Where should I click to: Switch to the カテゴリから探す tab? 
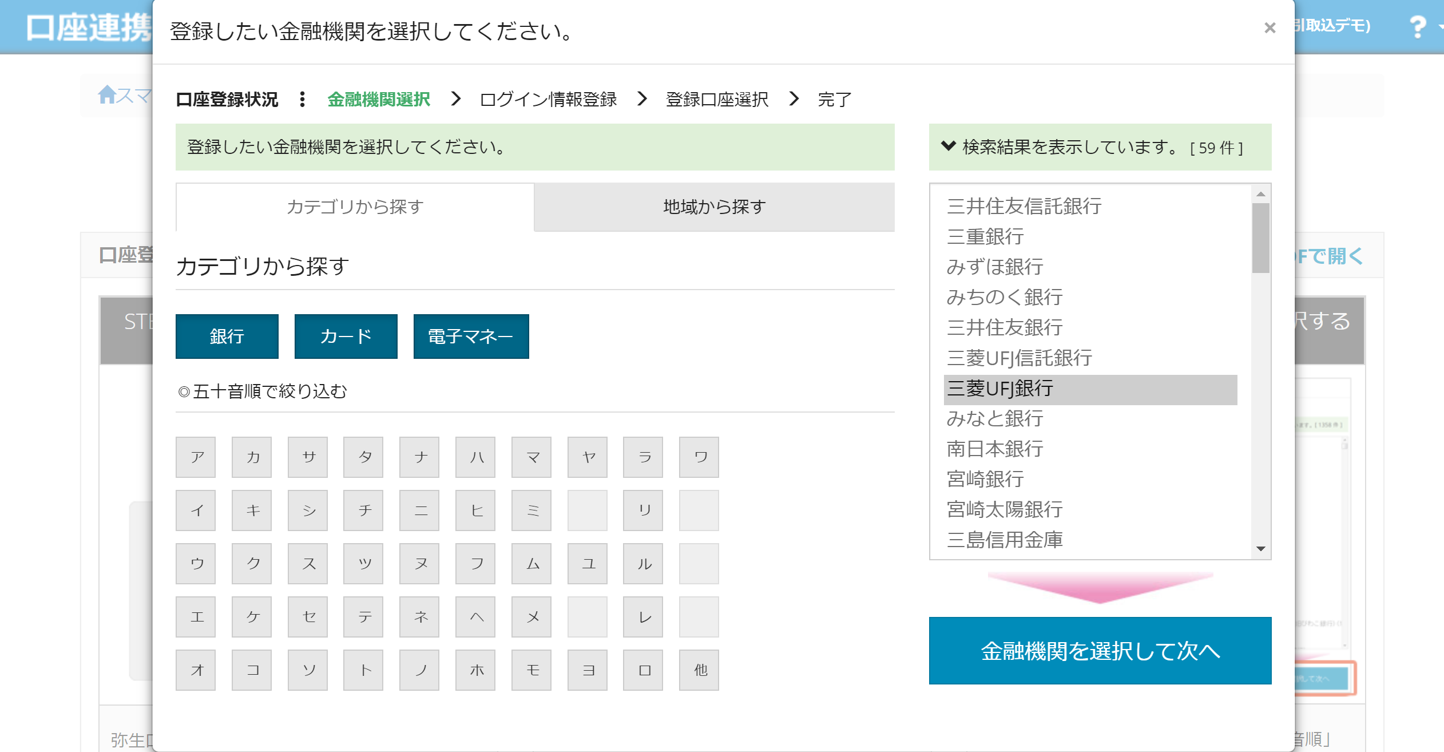355,207
